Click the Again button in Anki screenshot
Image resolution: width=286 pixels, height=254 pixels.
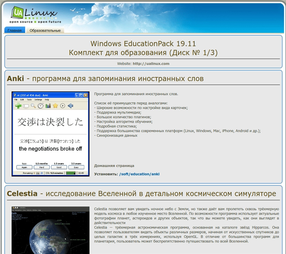coord(24,167)
